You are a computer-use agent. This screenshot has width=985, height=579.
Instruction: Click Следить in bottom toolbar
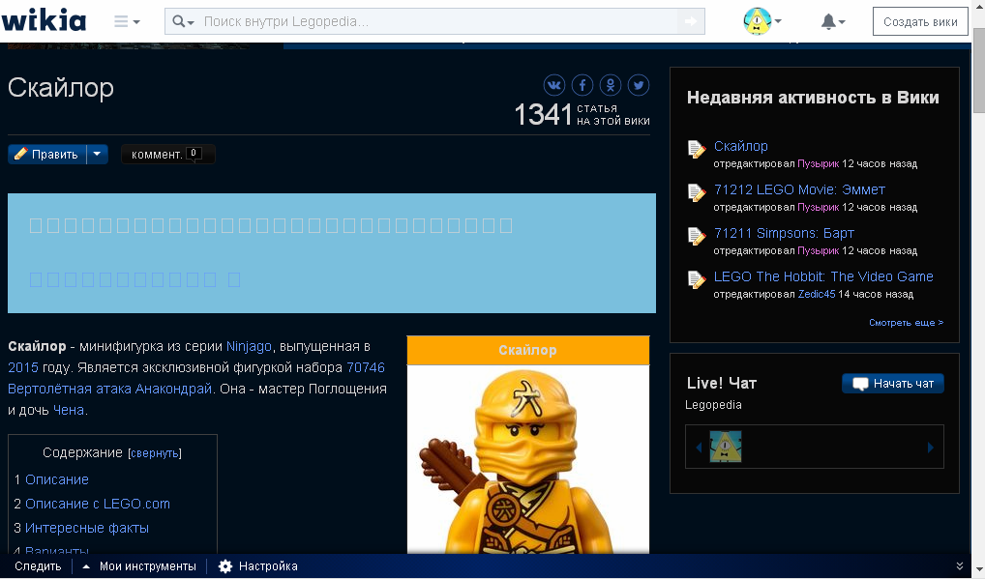[x=38, y=566]
